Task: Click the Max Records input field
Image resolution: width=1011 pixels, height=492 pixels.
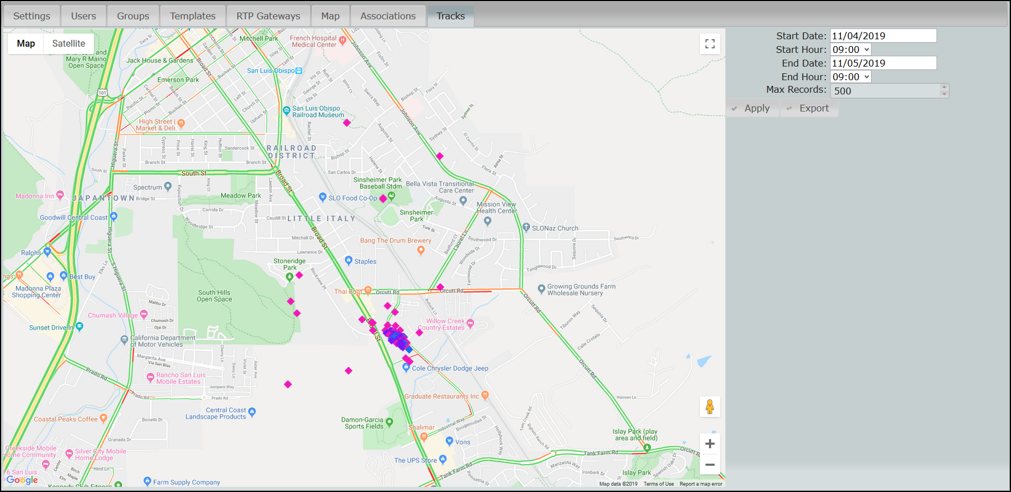Action: [885, 91]
